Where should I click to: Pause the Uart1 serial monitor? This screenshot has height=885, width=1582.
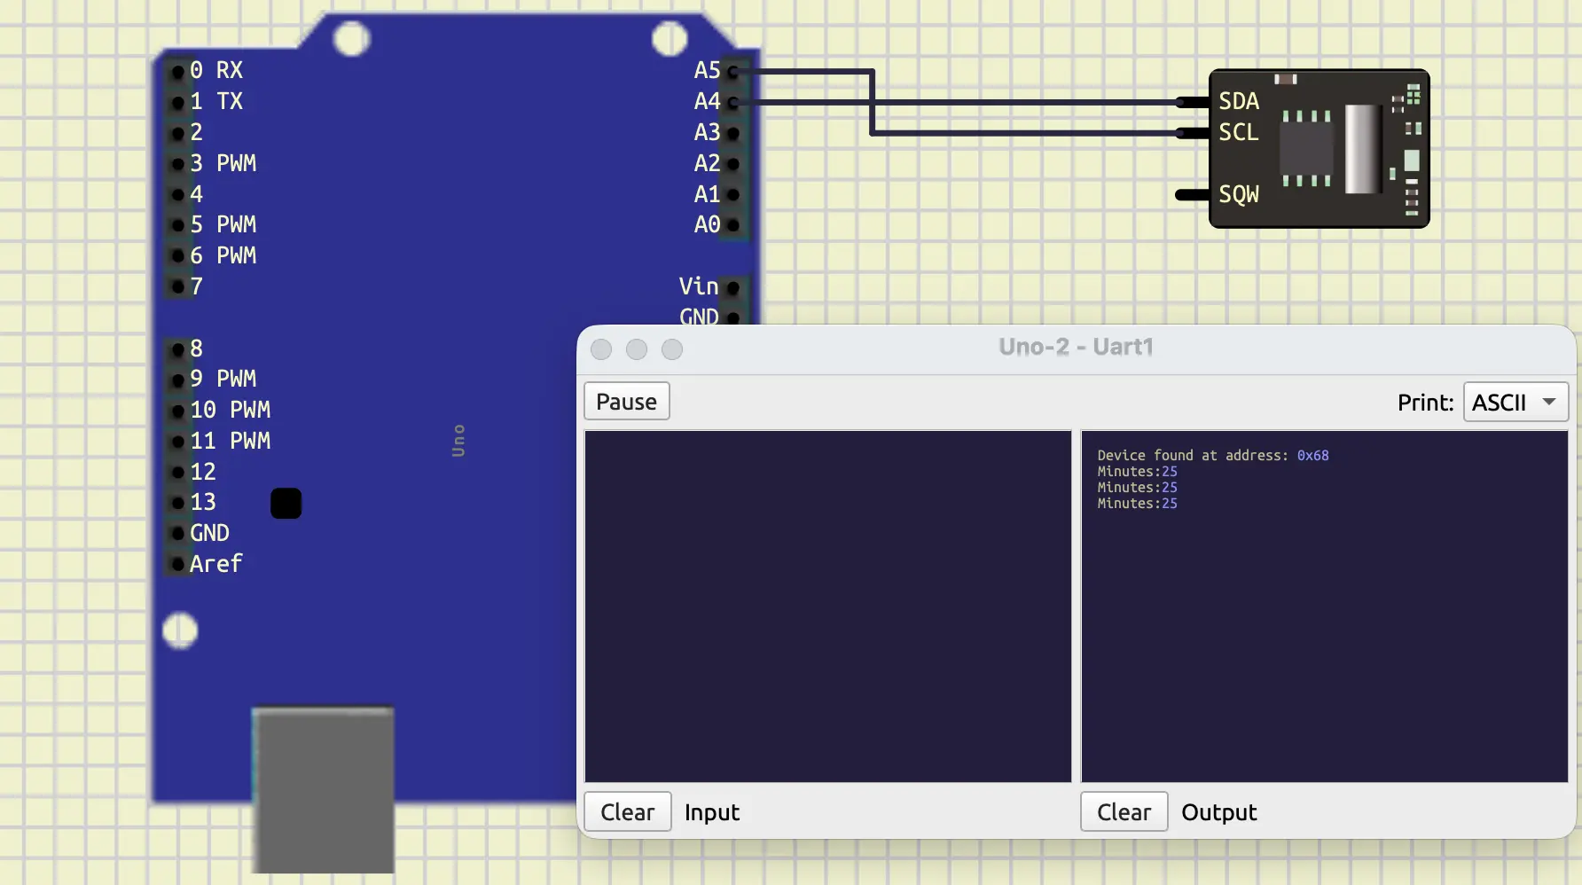click(626, 401)
